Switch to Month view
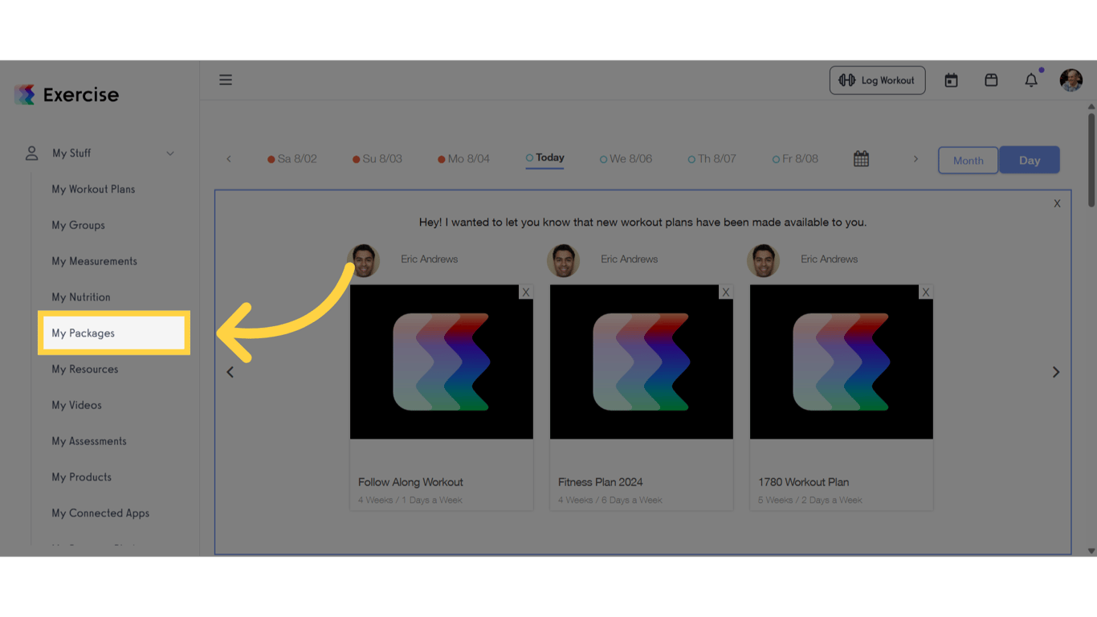The width and height of the screenshot is (1097, 617). coord(969,160)
